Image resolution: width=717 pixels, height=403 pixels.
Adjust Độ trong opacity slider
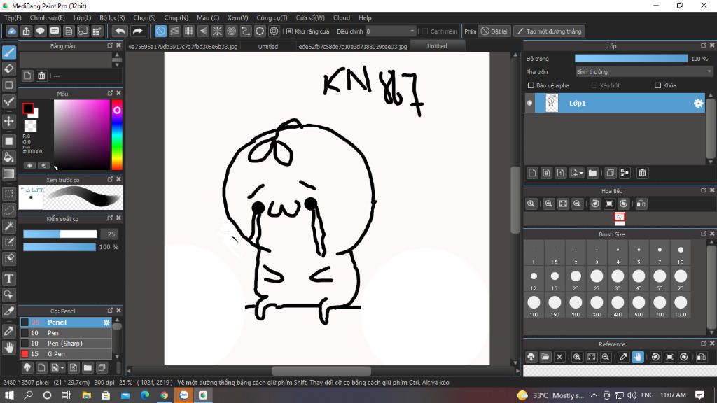[631, 59]
